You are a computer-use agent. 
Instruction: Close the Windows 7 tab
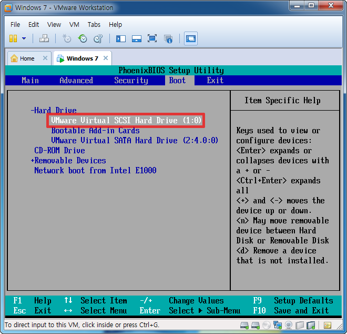pyautogui.click(x=106, y=58)
